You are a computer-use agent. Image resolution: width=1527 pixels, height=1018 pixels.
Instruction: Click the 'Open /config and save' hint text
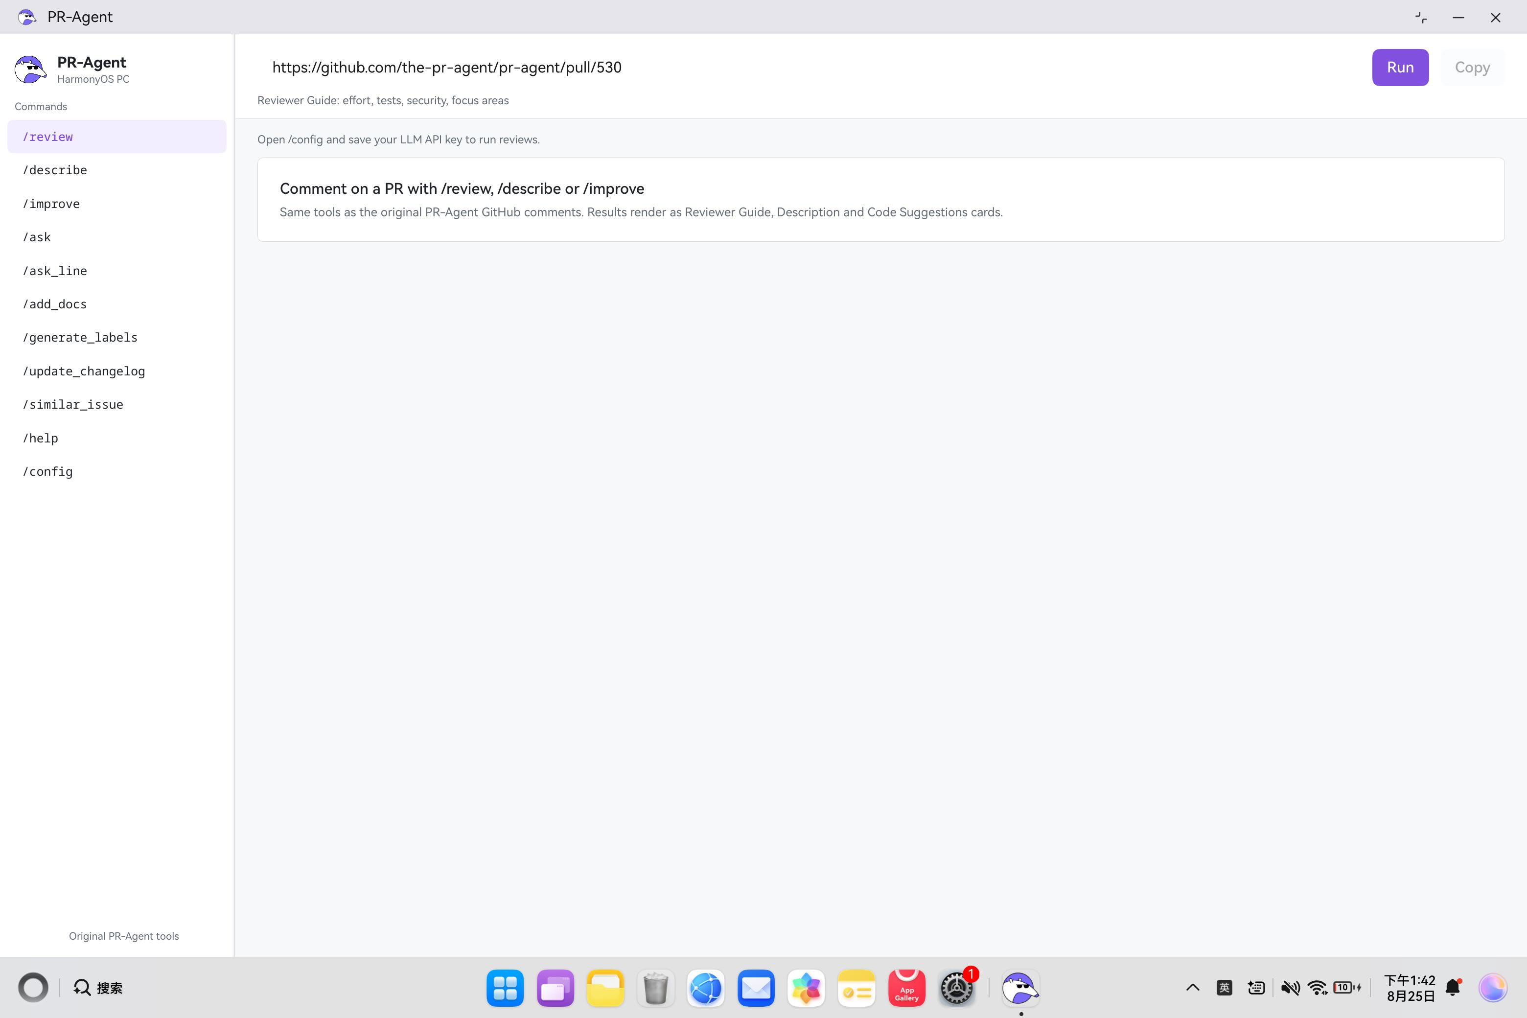(x=398, y=139)
